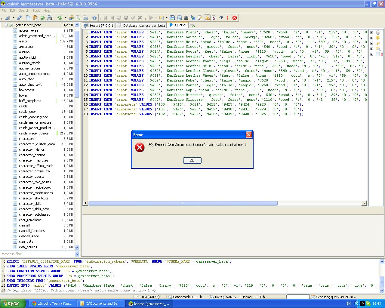Click the Print icon
Image resolution: width=385 pixels, height=308 pixels.
[49, 18]
